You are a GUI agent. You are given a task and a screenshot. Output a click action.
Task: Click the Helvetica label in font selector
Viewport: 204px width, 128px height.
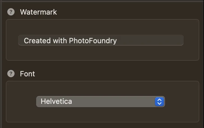click(56, 102)
